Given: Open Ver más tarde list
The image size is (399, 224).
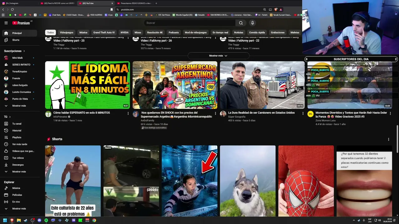Looking at the screenshot, I should [x=20, y=144].
